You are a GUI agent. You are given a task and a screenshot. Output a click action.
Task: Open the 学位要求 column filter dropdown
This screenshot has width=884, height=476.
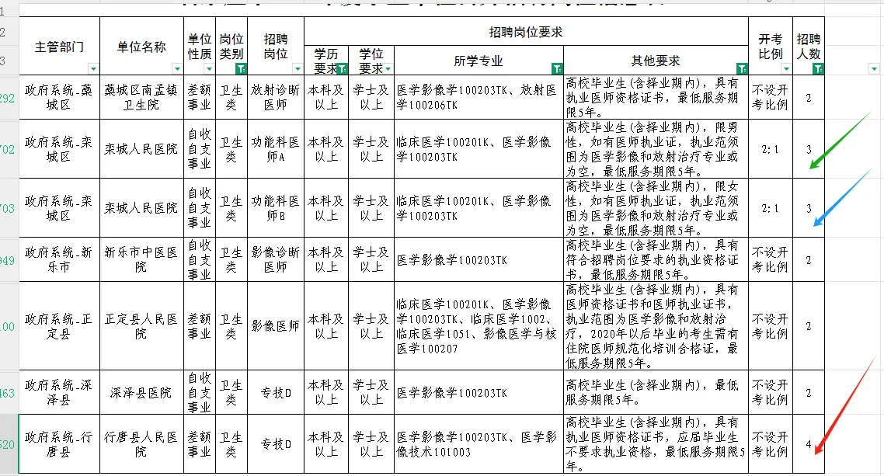click(388, 69)
